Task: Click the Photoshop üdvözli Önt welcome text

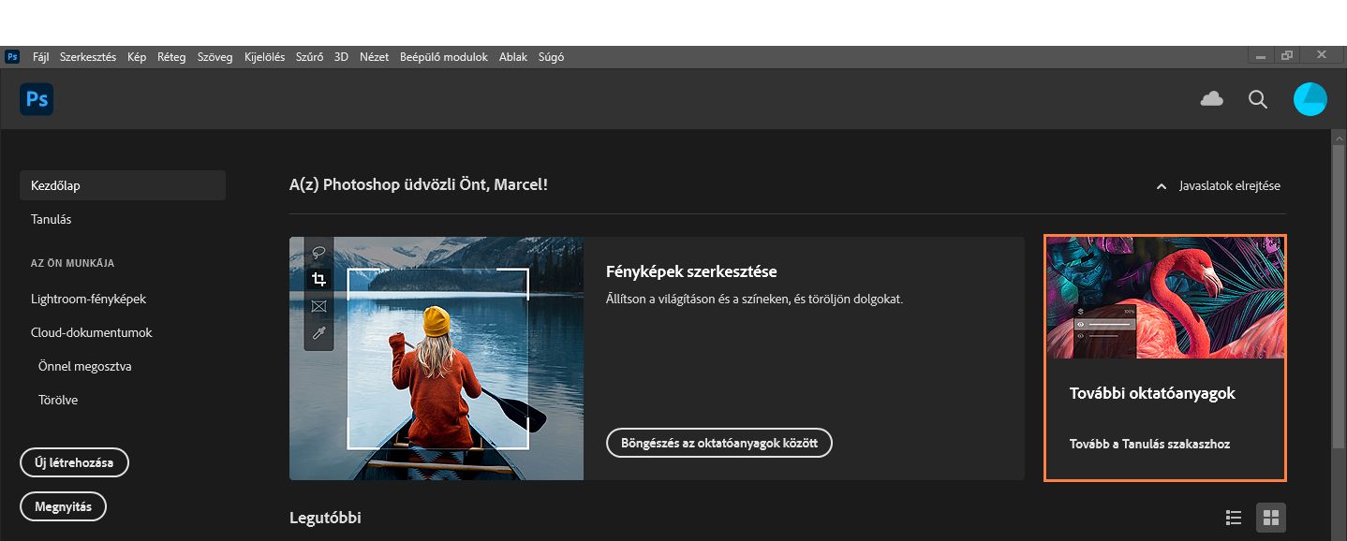Action: pos(419,185)
